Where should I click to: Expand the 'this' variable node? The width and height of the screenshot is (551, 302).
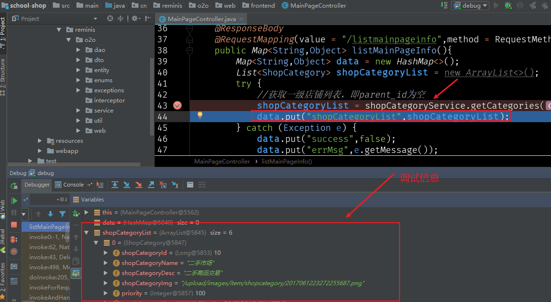point(87,213)
